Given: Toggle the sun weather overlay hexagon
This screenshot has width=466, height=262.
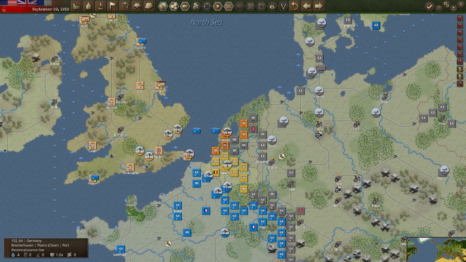Looking at the screenshot, I should 218,6.
